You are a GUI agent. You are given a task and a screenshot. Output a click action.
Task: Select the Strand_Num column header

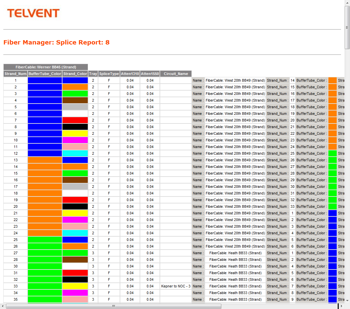pyautogui.click(x=15, y=74)
